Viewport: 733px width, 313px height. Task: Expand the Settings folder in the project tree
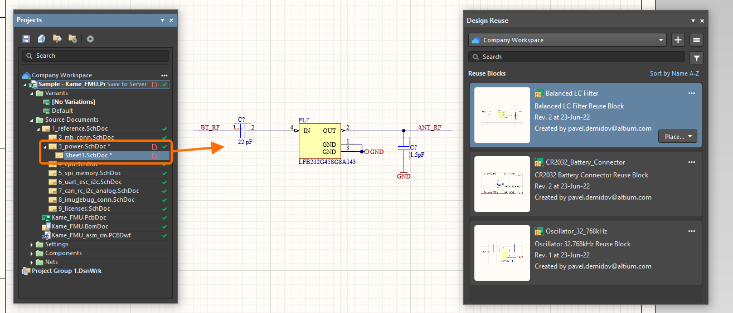(x=32, y=244)
